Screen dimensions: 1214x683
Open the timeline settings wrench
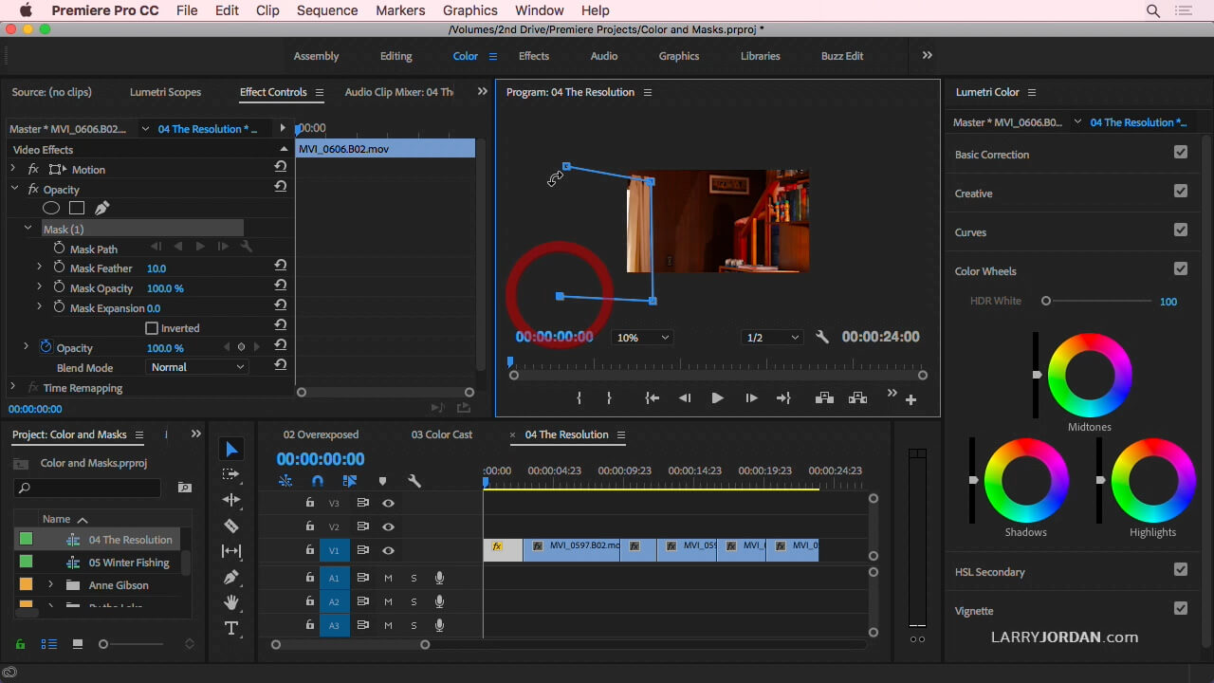[x=414, y=481]
